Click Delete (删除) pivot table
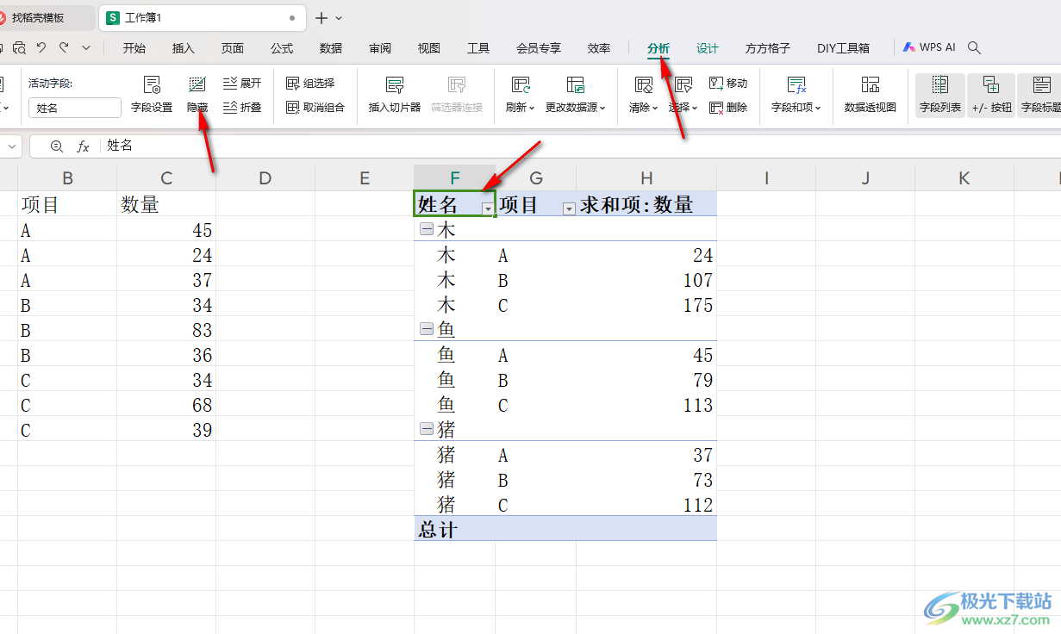This screenshot has width=1061, height=634. coord(728,108)
